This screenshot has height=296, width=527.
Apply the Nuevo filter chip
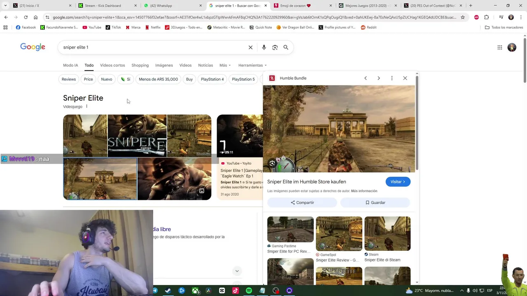pyautogui.click(x=107, y=79)
